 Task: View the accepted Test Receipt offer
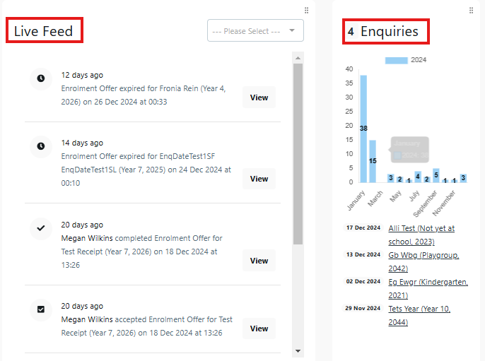259,329
